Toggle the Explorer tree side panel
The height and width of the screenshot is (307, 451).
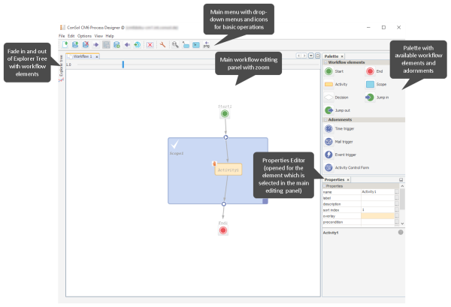click(x=62, y=74)
